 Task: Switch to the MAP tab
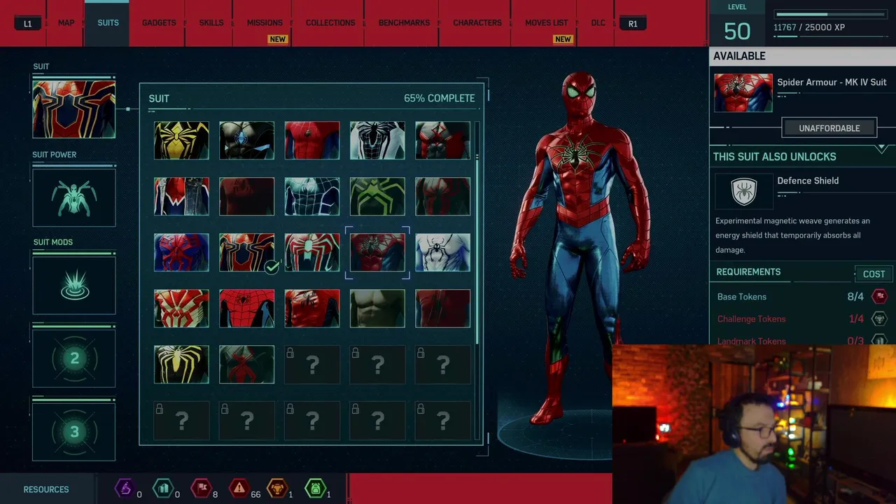[x=66, y=23]
